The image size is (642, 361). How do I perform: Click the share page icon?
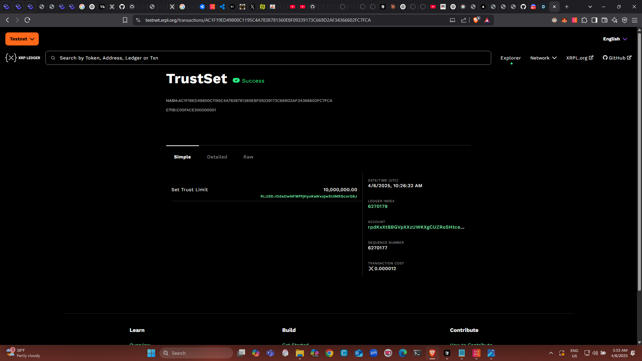464,20
